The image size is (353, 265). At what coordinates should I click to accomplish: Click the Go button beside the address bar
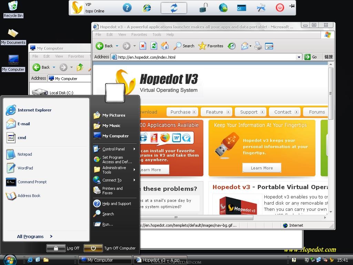[311, 57]
